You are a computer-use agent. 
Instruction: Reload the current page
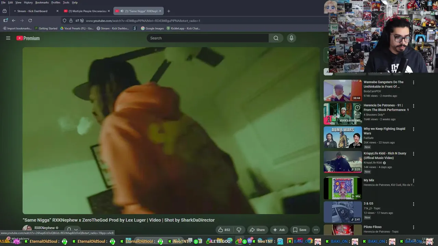pos(30,20)
